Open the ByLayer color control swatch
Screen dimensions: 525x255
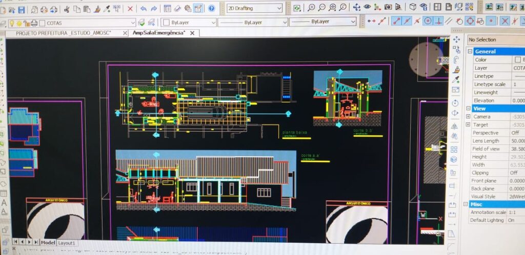(x=166, y=23)
